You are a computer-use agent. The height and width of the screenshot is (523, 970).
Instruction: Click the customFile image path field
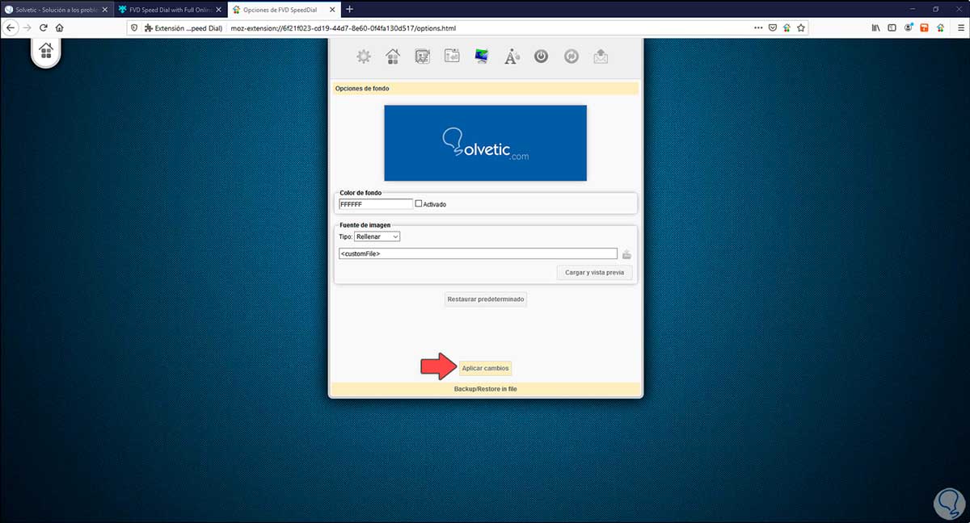tap(478, 253)
